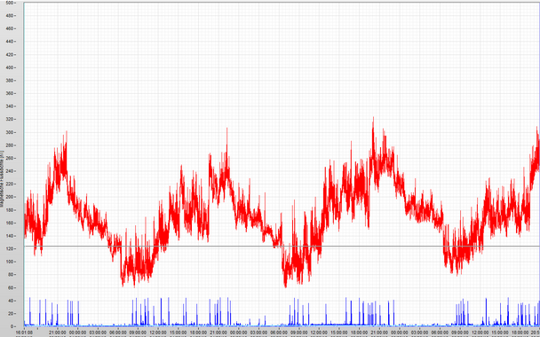Click the gray horizontal threshold line
Screen dimensions: 540x337
click(282, 247)
